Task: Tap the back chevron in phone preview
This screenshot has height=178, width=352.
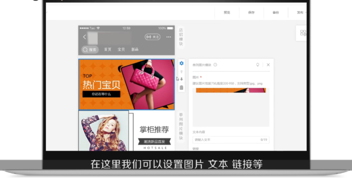Action: [84, 37]
